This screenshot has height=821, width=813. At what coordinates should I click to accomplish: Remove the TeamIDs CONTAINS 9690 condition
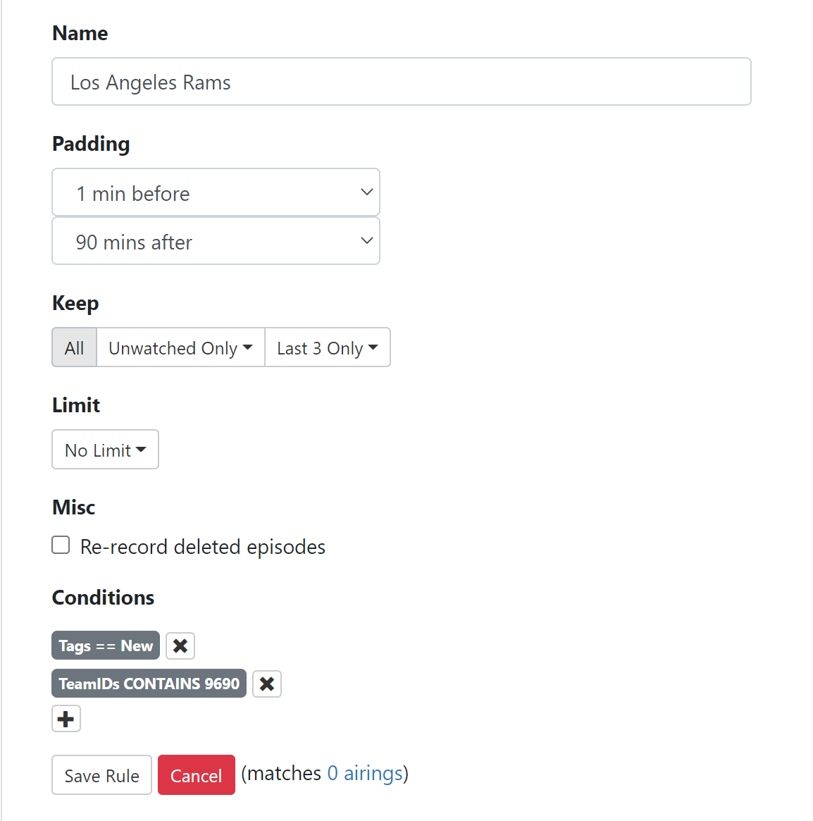[x=267, y=684]
